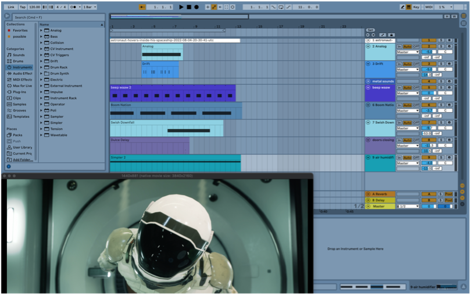Click the Capture MIDI icon
The image size is (472, 296).
point(226,7)
